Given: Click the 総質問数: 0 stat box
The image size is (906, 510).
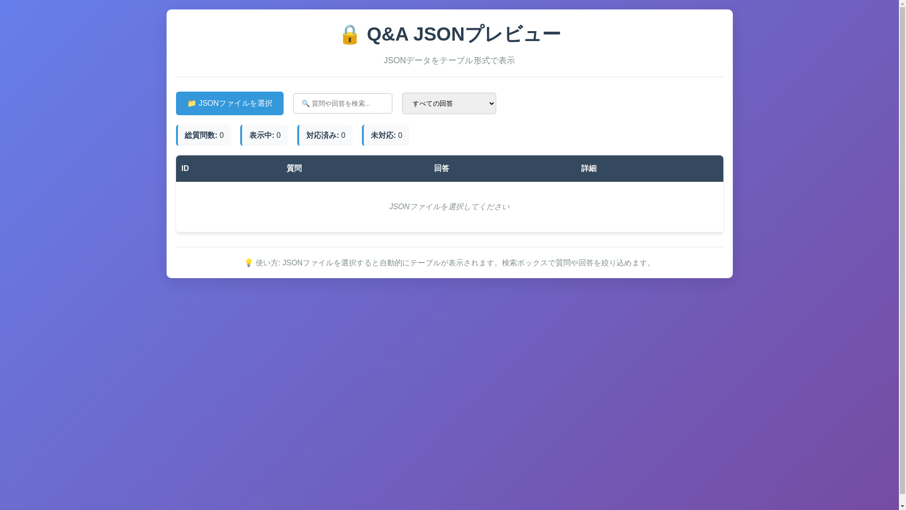Looking at the screenshot, I should (x=203, y=136).
